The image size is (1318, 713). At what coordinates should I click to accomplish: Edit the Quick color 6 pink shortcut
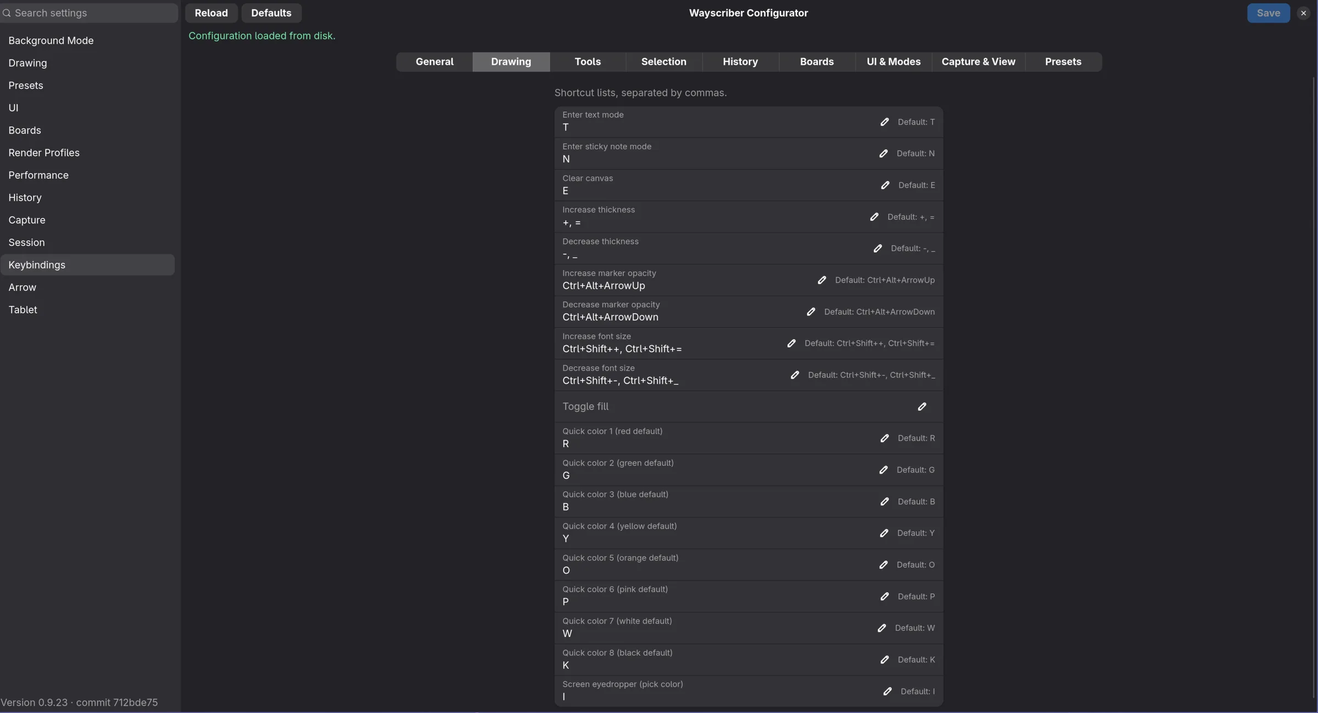(884, 597)
